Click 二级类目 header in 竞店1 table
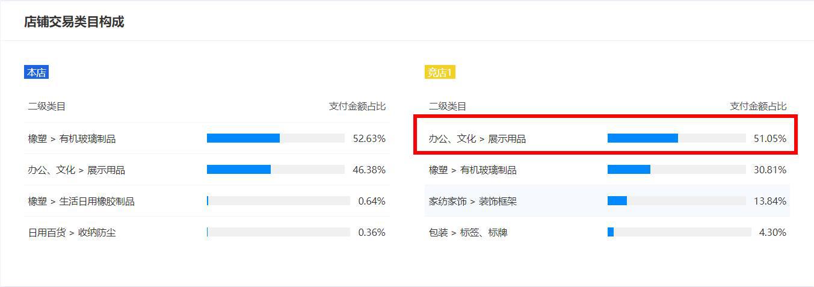Screen dimensions: 814x287 (448, 106)
